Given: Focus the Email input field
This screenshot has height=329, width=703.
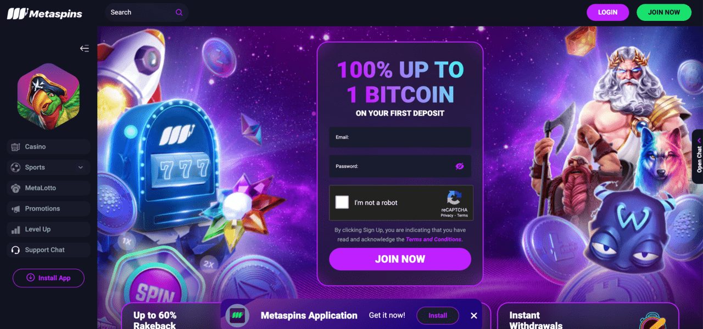Looking at the screenshot, I should [400, 137].
